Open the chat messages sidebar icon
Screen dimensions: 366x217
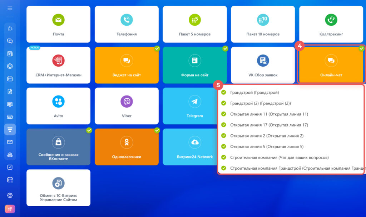tap(10, 41)
